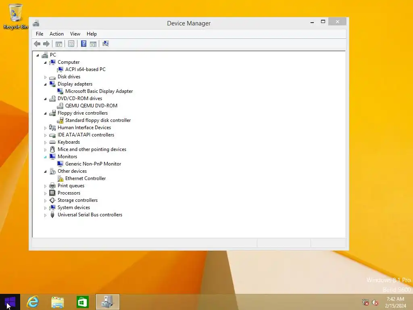The height and width of the screenshot is (310, 413).
Task: Select the 'PC' root label
Action: coord(53,55)
